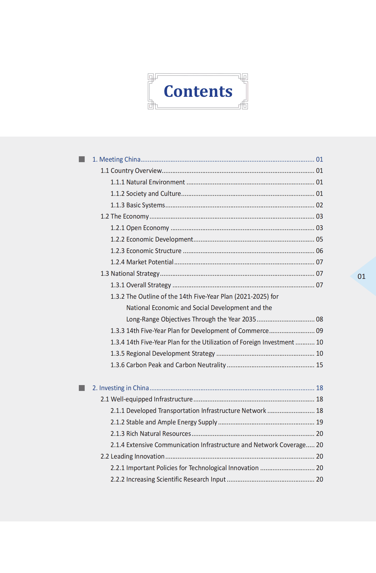Open 2.1 Well-equipped Infrastructure section
The height and width of the screenshot is (573, 376).
[x=146, y=399]
